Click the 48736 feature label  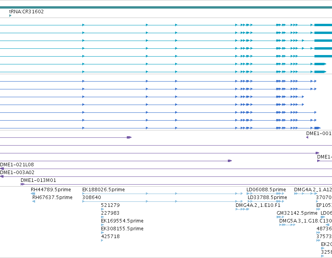324,229
